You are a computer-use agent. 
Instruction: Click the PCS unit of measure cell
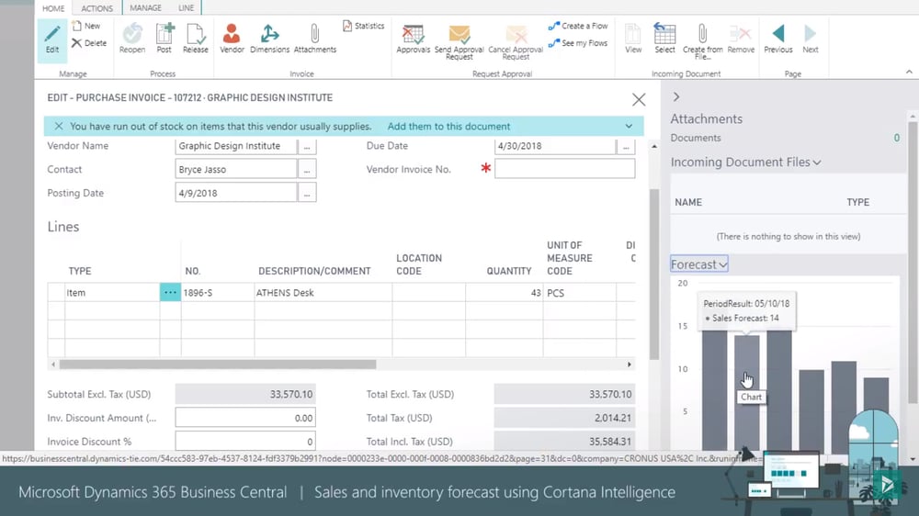click(x=579, y=292)
